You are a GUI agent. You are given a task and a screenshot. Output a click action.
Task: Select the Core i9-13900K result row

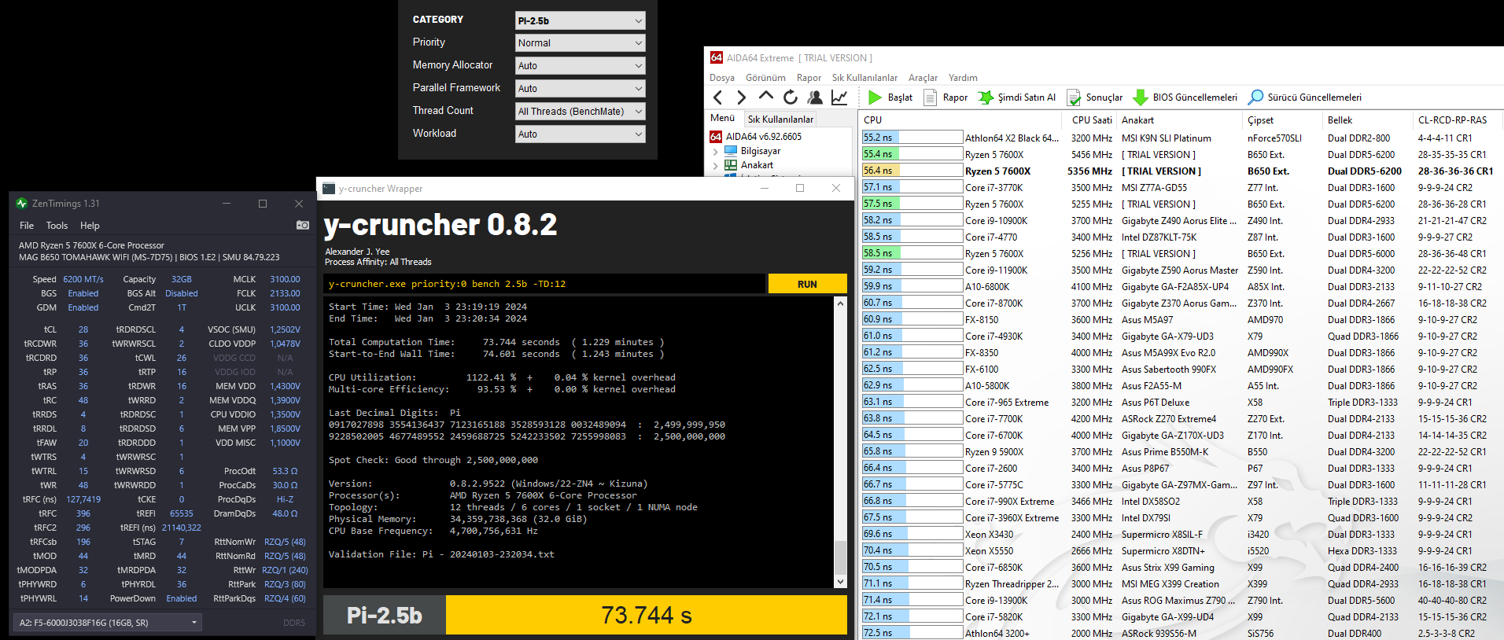[1181, 600]
